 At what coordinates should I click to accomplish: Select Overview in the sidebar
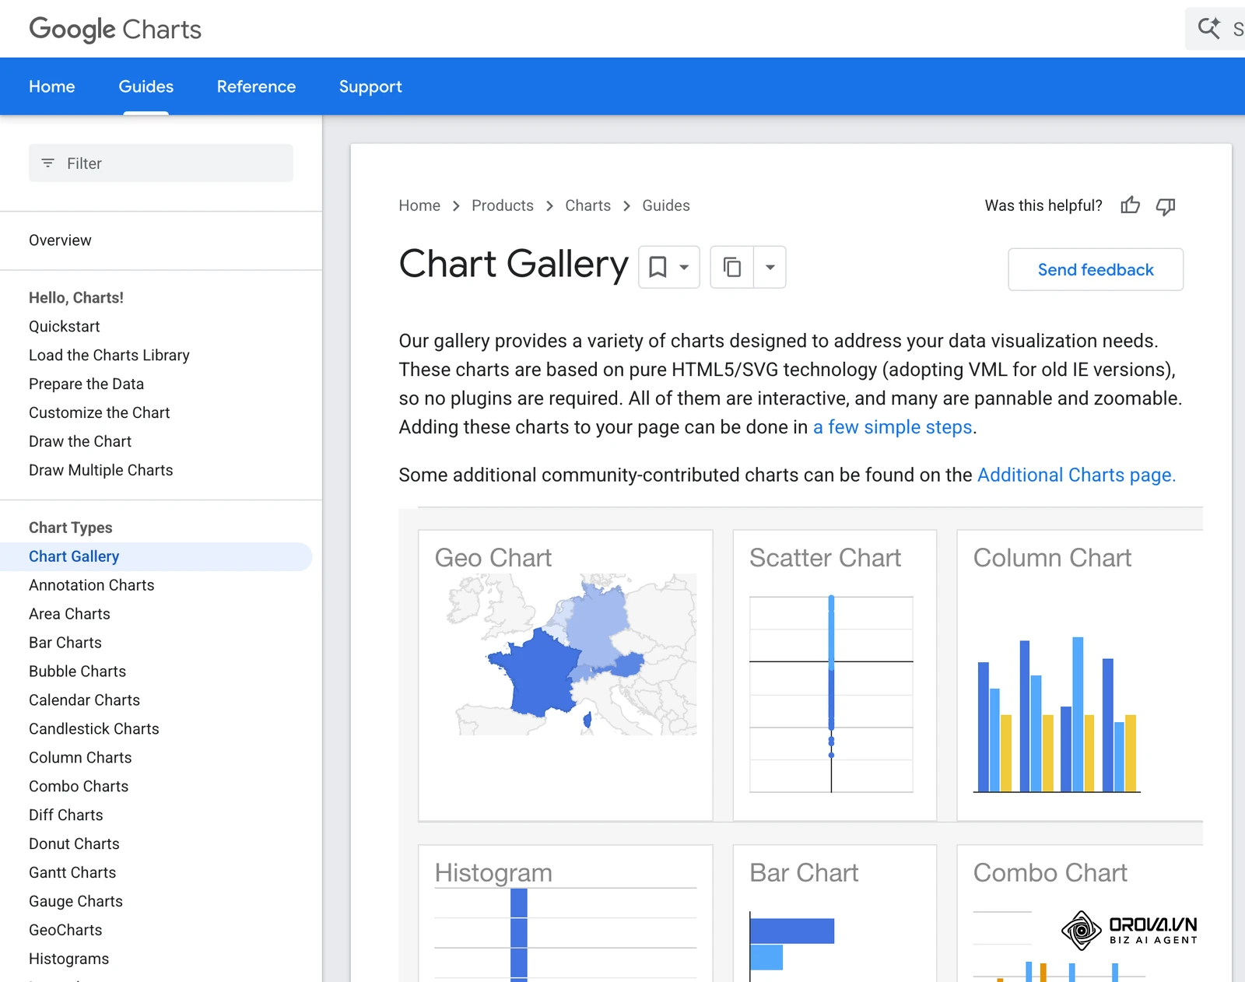[60, 240]
